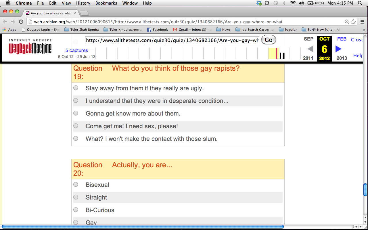Go to next capture with blue arrow
368x230 pixels.
pyautogui.click(x=338, y=49)
